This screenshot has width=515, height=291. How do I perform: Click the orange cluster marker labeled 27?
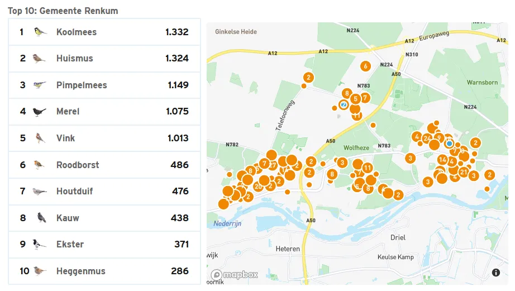pyautogui.click(x=273, y=165)
